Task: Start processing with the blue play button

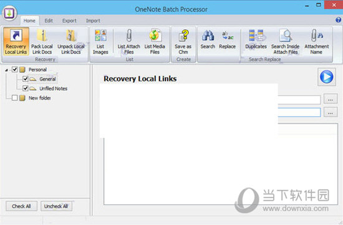Action: tap(327, 76)
